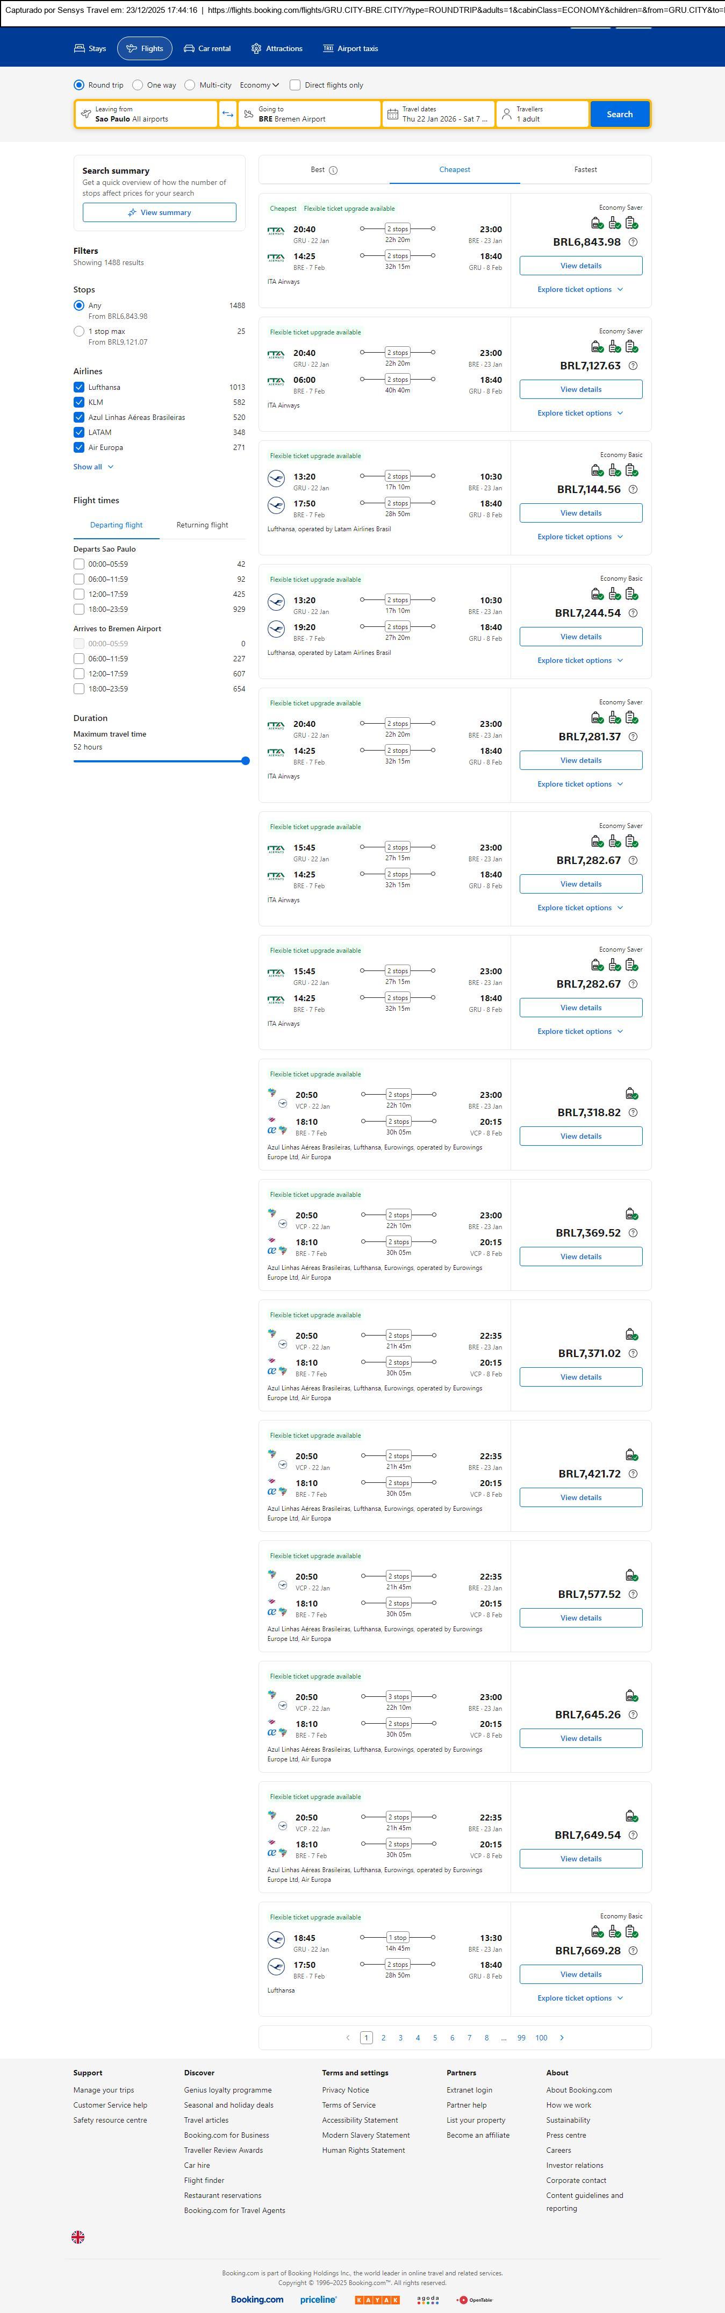Open the View summary button
The image size is (725, 2313).
point(160,213)
